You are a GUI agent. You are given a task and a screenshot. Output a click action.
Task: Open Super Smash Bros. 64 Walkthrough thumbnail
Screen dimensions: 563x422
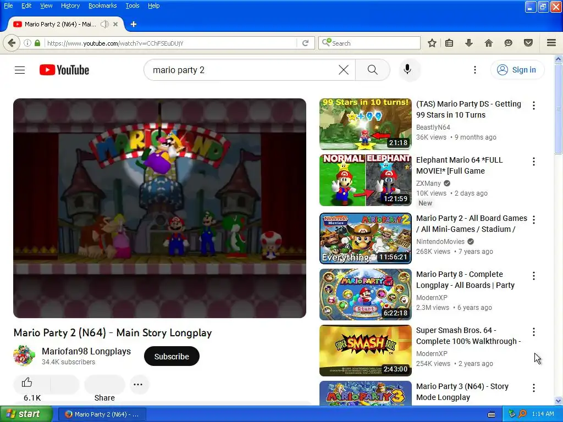tap(366, 350)
